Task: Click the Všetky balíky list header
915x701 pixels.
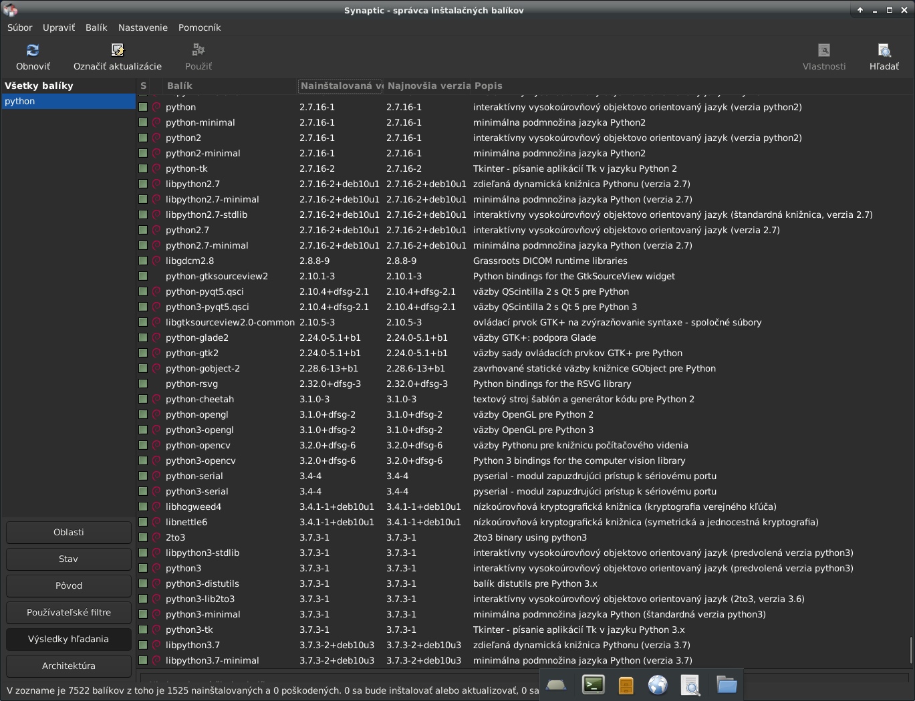Action: click(x=69, y=86)
